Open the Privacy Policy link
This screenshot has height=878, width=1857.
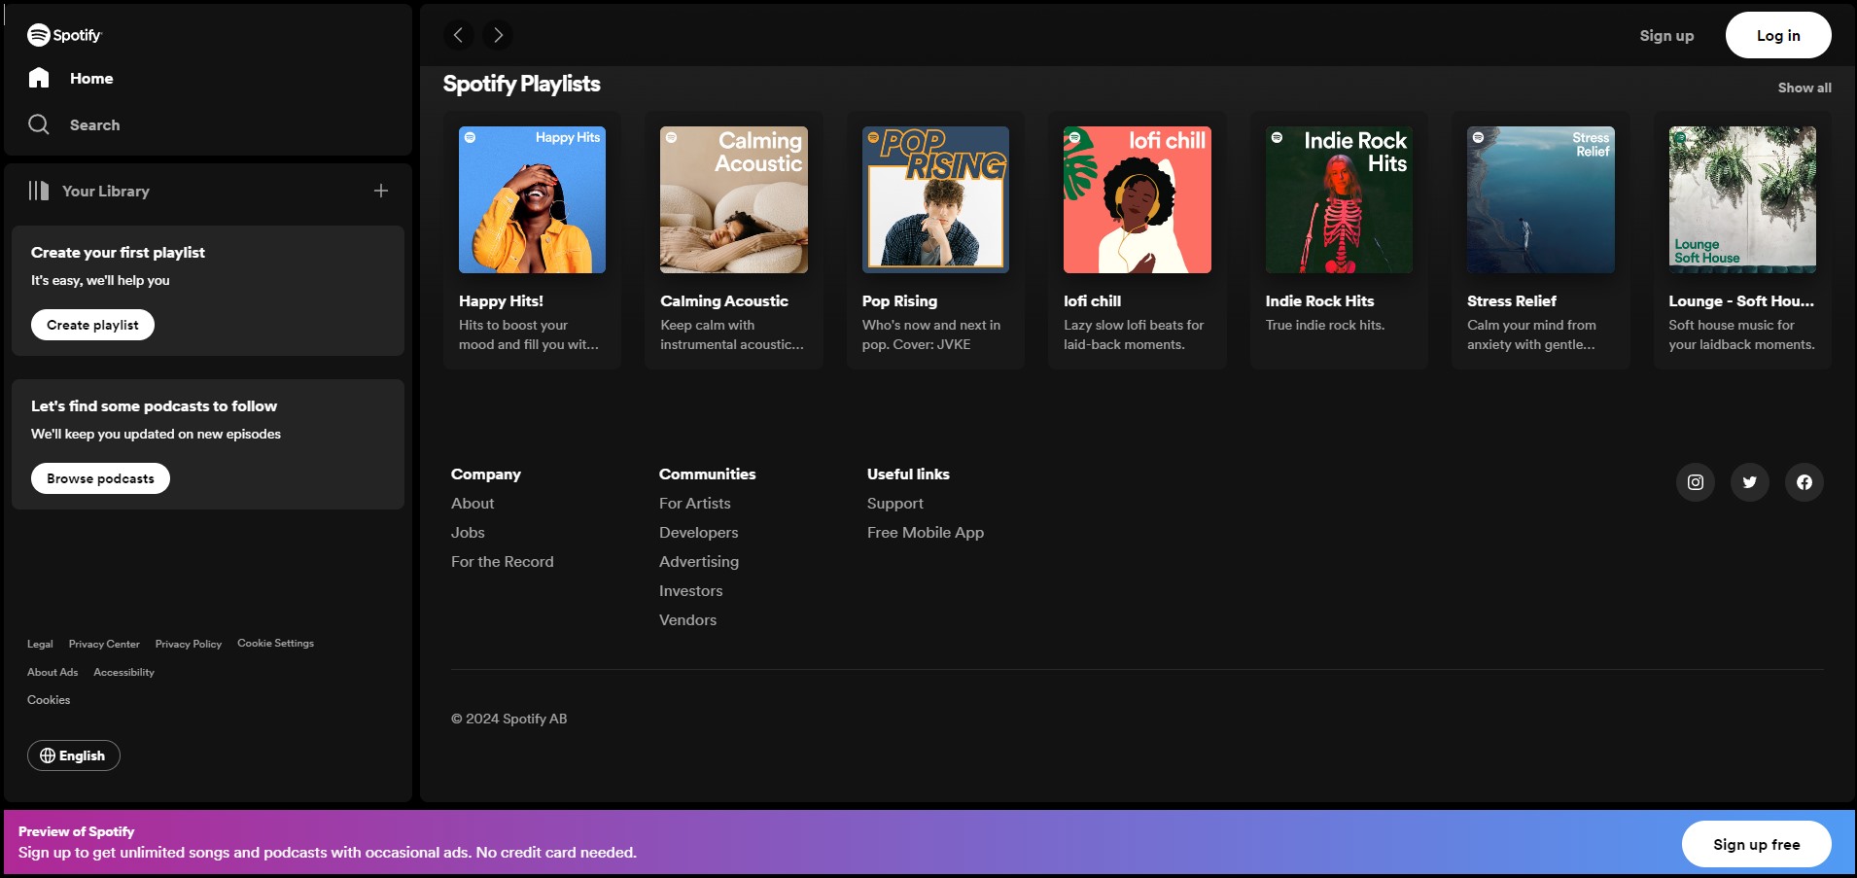click(x=189, y=644)
